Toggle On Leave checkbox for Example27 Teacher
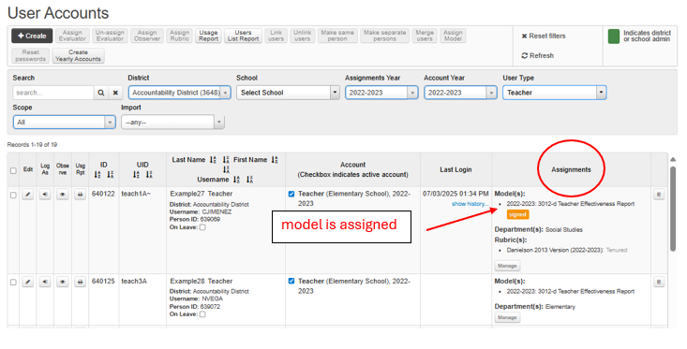The image size is (687, 349). [x=202, y=227]
